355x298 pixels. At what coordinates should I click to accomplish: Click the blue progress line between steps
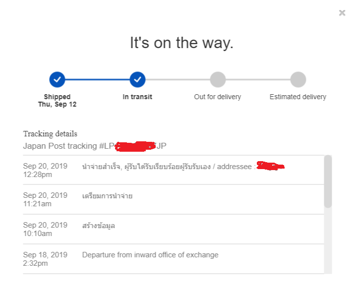(x=97, y=79)
